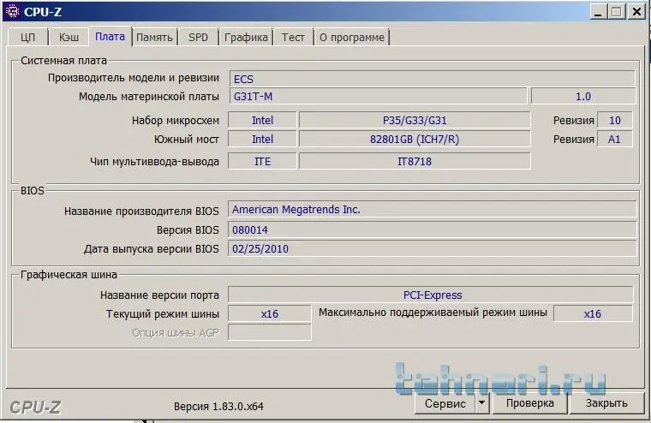Viewport: 651px width, 423px height.
Task: Click the CPU-Z app icon in title bar
Action: [x=13, y=11]
